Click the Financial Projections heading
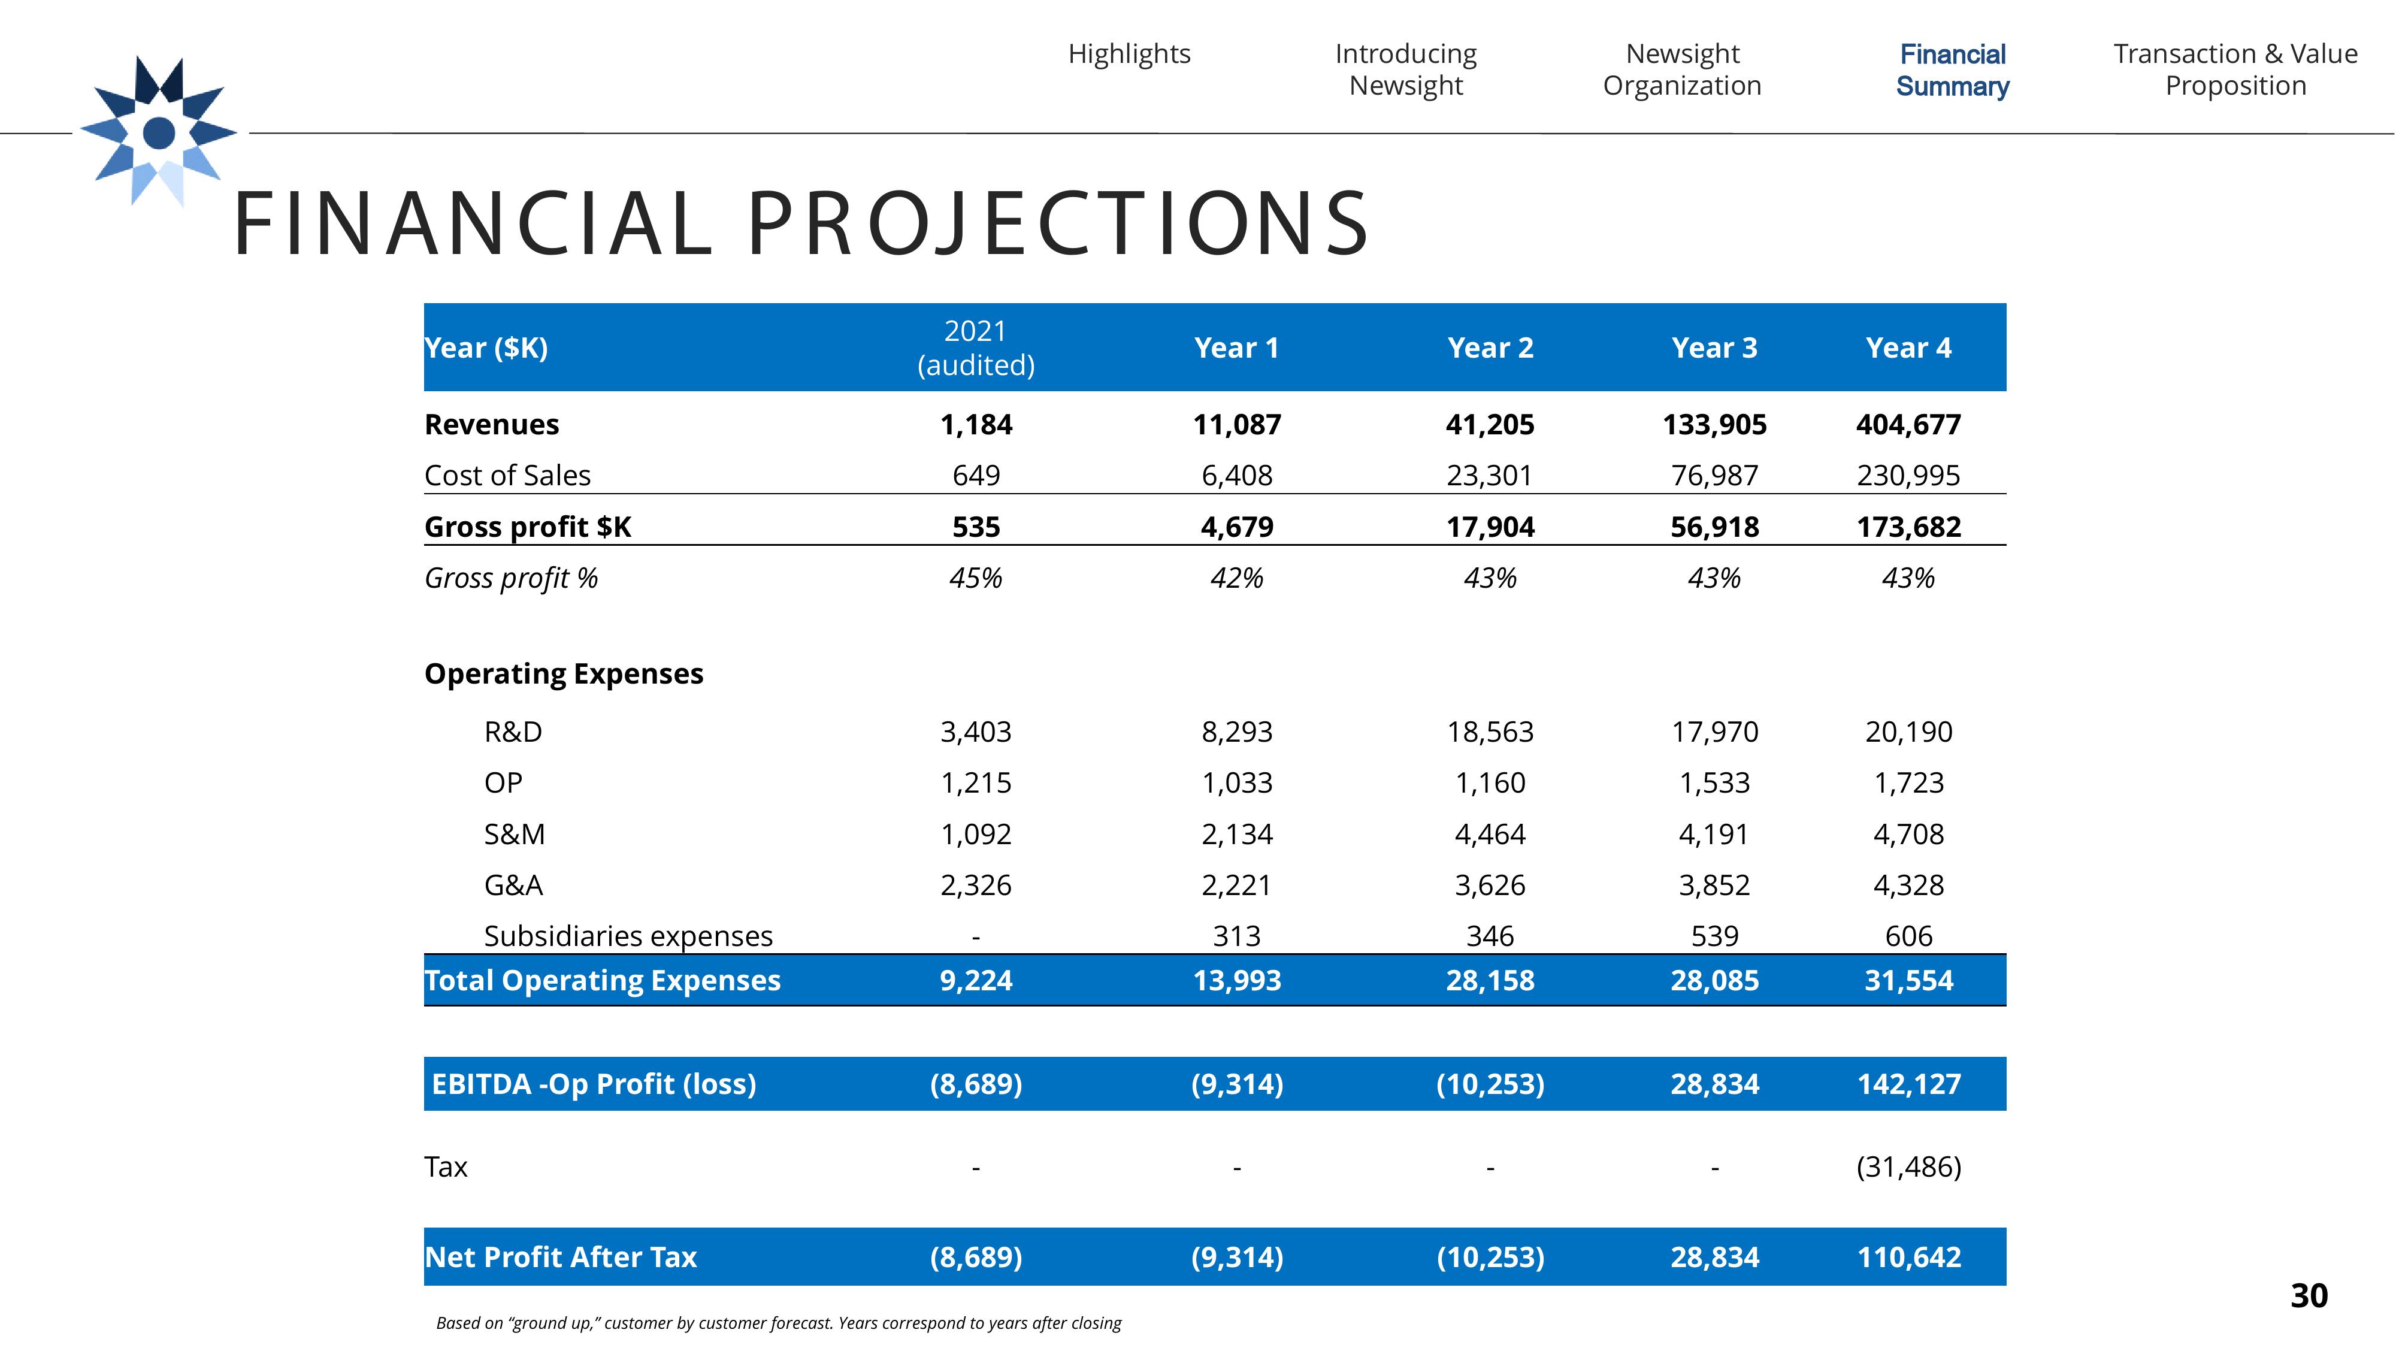The width and height of the screenshot is (2396, 1348). point(802,224)
